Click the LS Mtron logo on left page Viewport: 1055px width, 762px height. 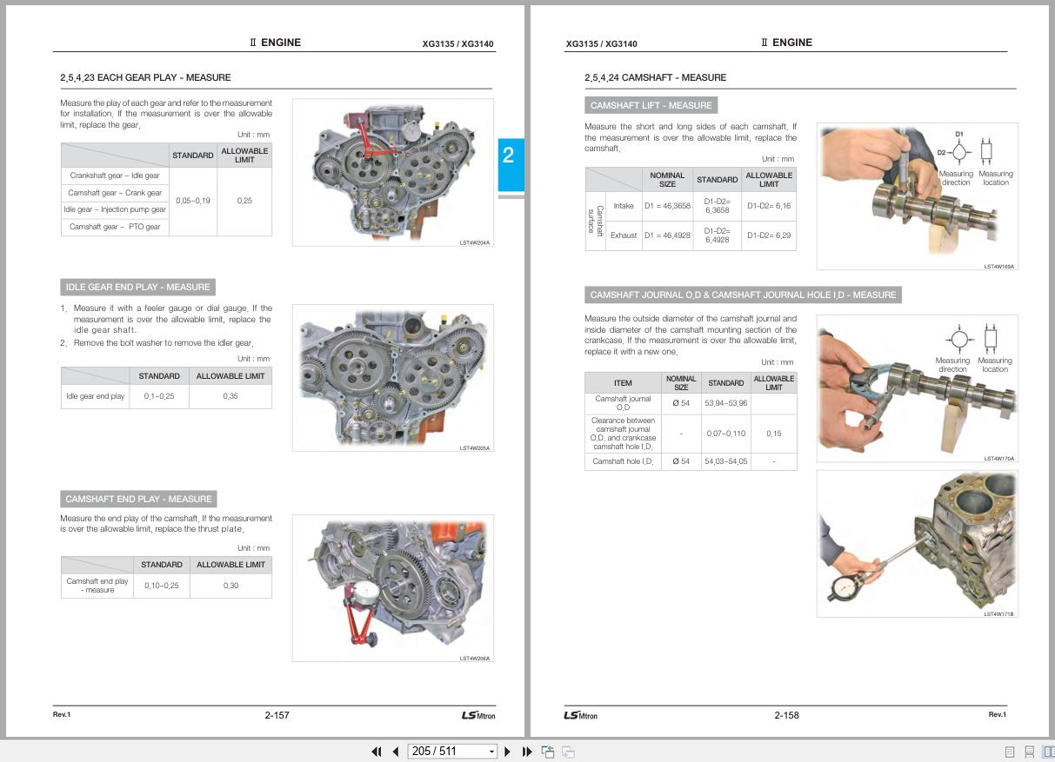478,715
